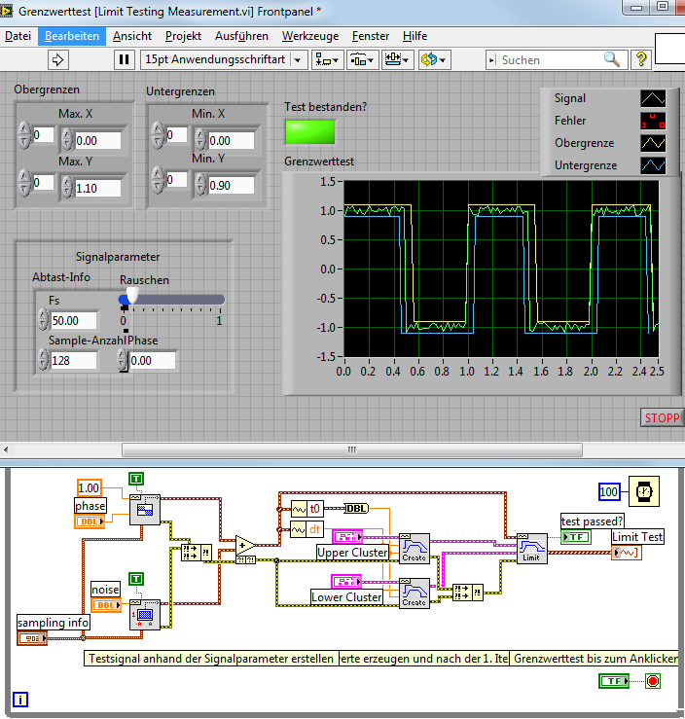Viewport: 685px width, 719px height.
Task: Click the Wait timer watch icon
Action: 645,492
